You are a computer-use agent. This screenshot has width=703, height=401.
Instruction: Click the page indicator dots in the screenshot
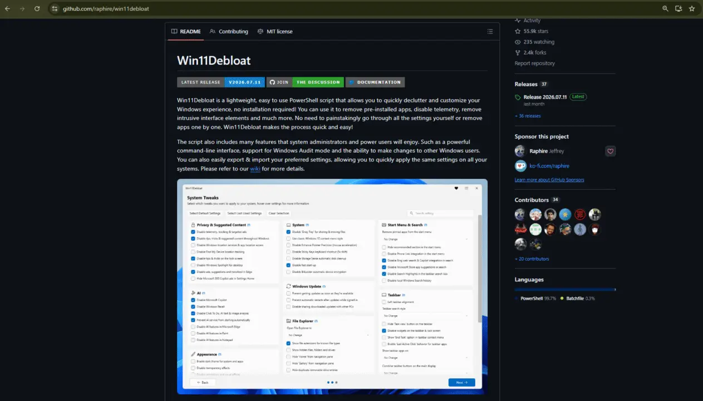pos(332,383)
